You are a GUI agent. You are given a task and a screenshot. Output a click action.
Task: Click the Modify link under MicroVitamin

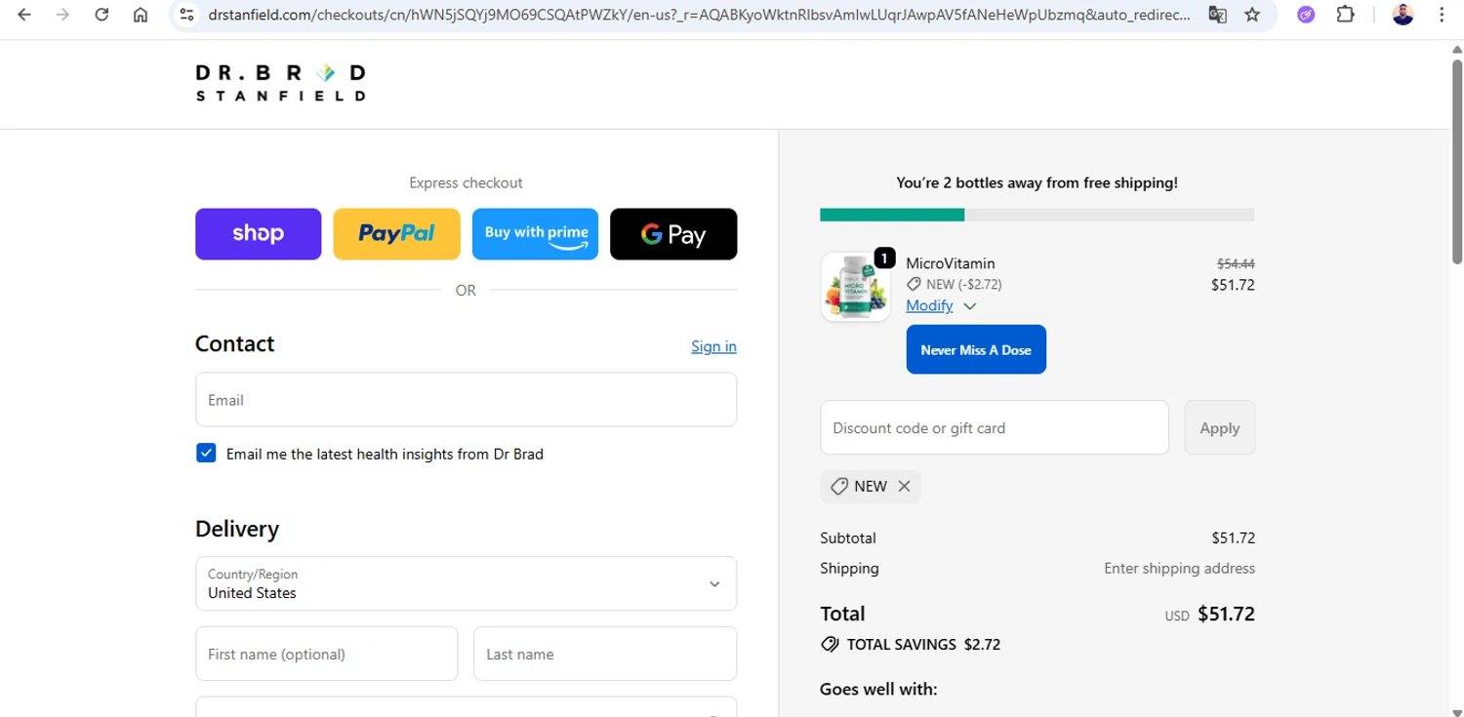[x=929, y=305]
